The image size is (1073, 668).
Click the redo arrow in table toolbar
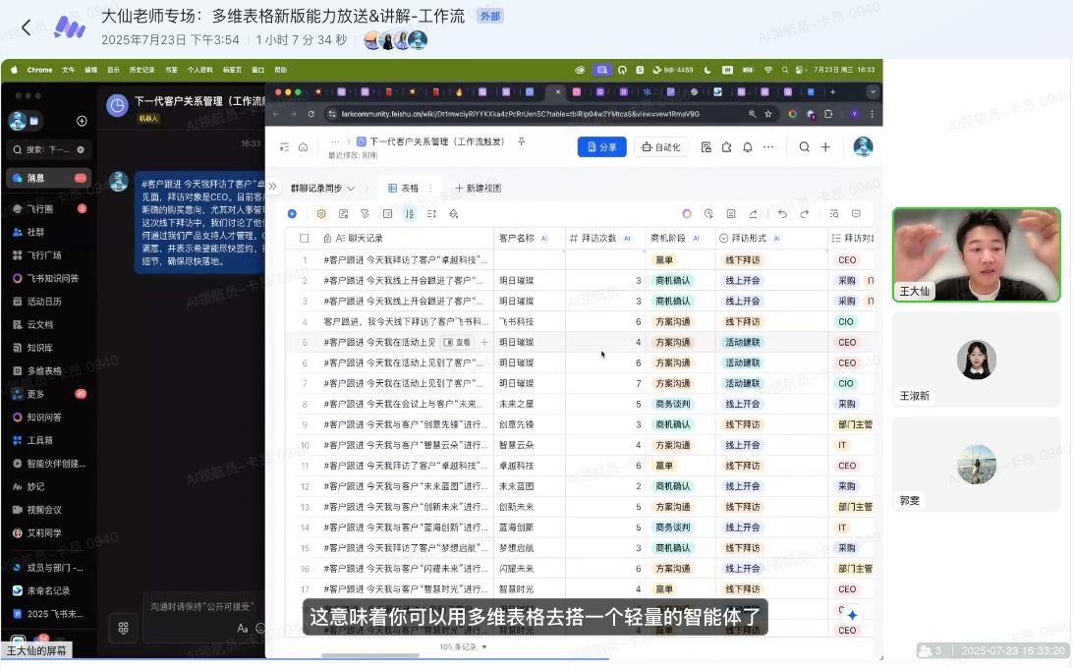(x=805, y=213)
